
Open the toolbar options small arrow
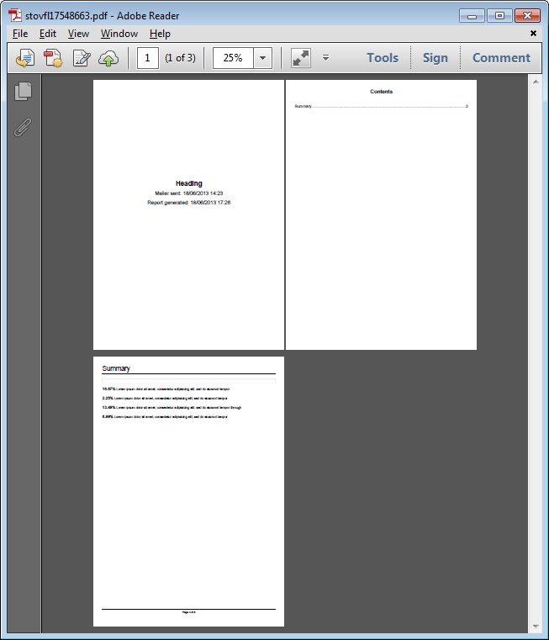click(325, 57)
